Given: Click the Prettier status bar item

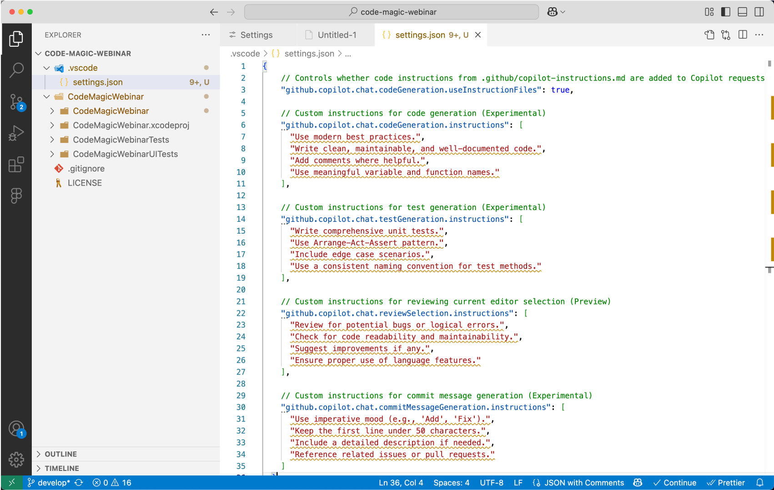Looking at the screenshot, I should (726, 483).
